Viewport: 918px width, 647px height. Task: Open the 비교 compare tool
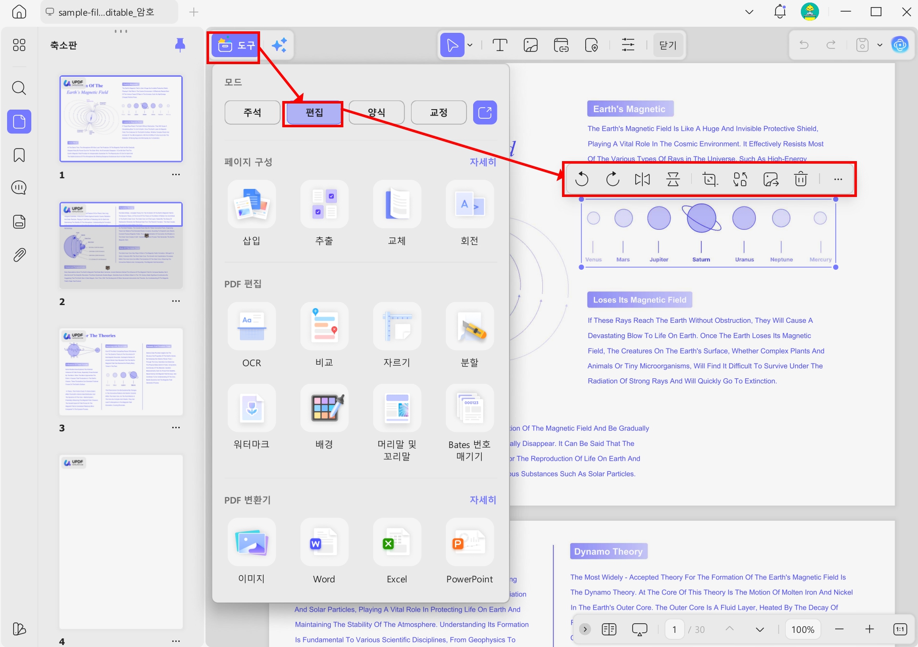point(324,326)
